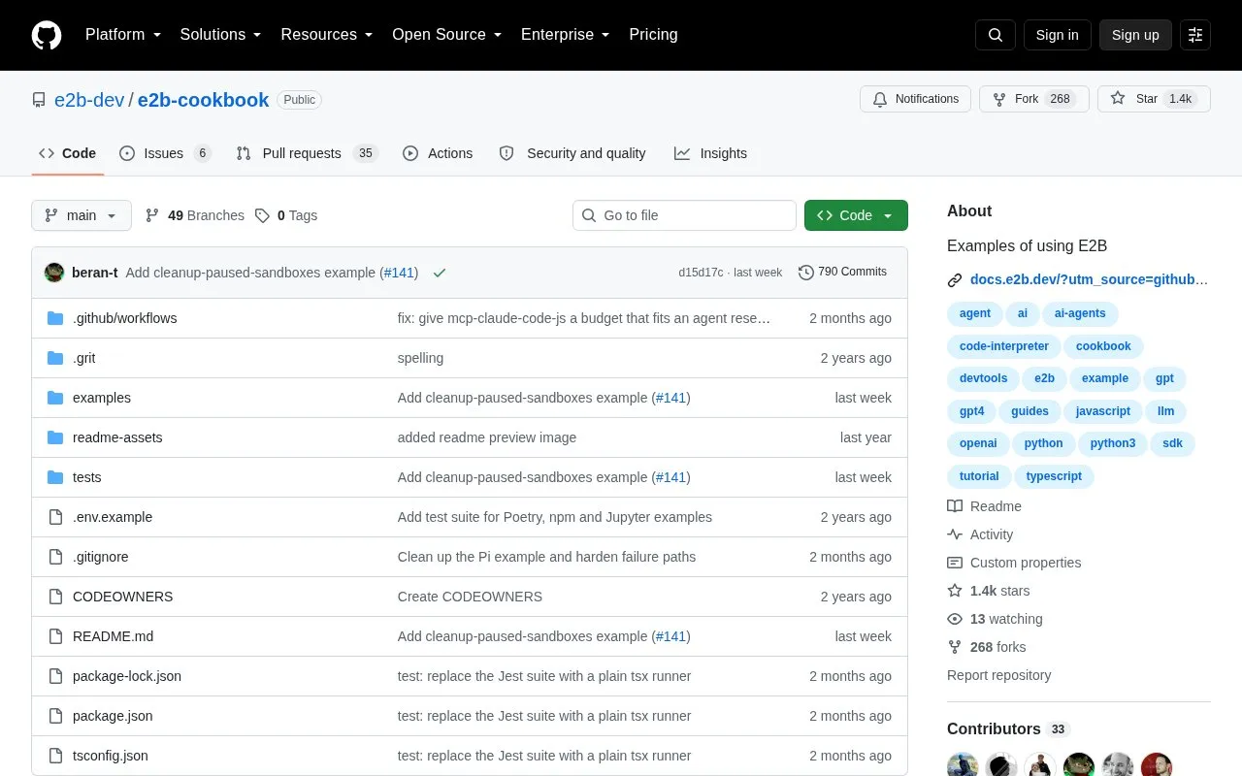Click the fork icon beside 268 forks
This screenshot has height=776, width=1242.
(x=955, y=647)
